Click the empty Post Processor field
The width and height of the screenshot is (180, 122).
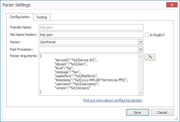[89, 49]
